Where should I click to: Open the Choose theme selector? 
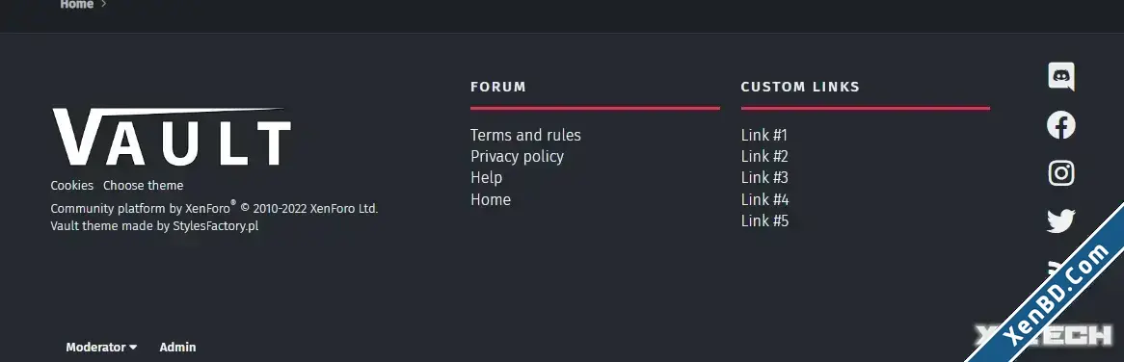(144, 185)
